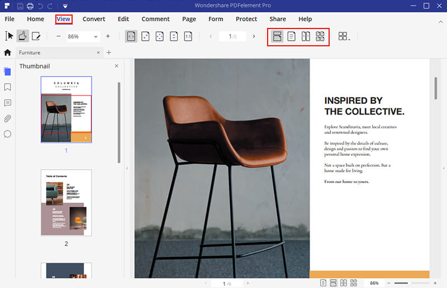Zoom in using status bar plus
The height and width of the screenshot is (288, 447).
coord(435,283)
